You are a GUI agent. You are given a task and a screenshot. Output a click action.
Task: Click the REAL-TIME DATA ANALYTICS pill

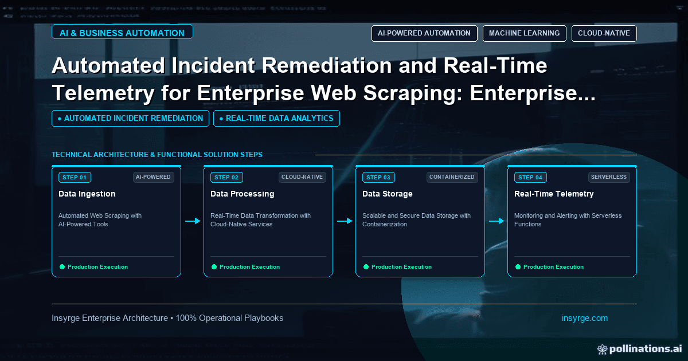pos(276,118)
